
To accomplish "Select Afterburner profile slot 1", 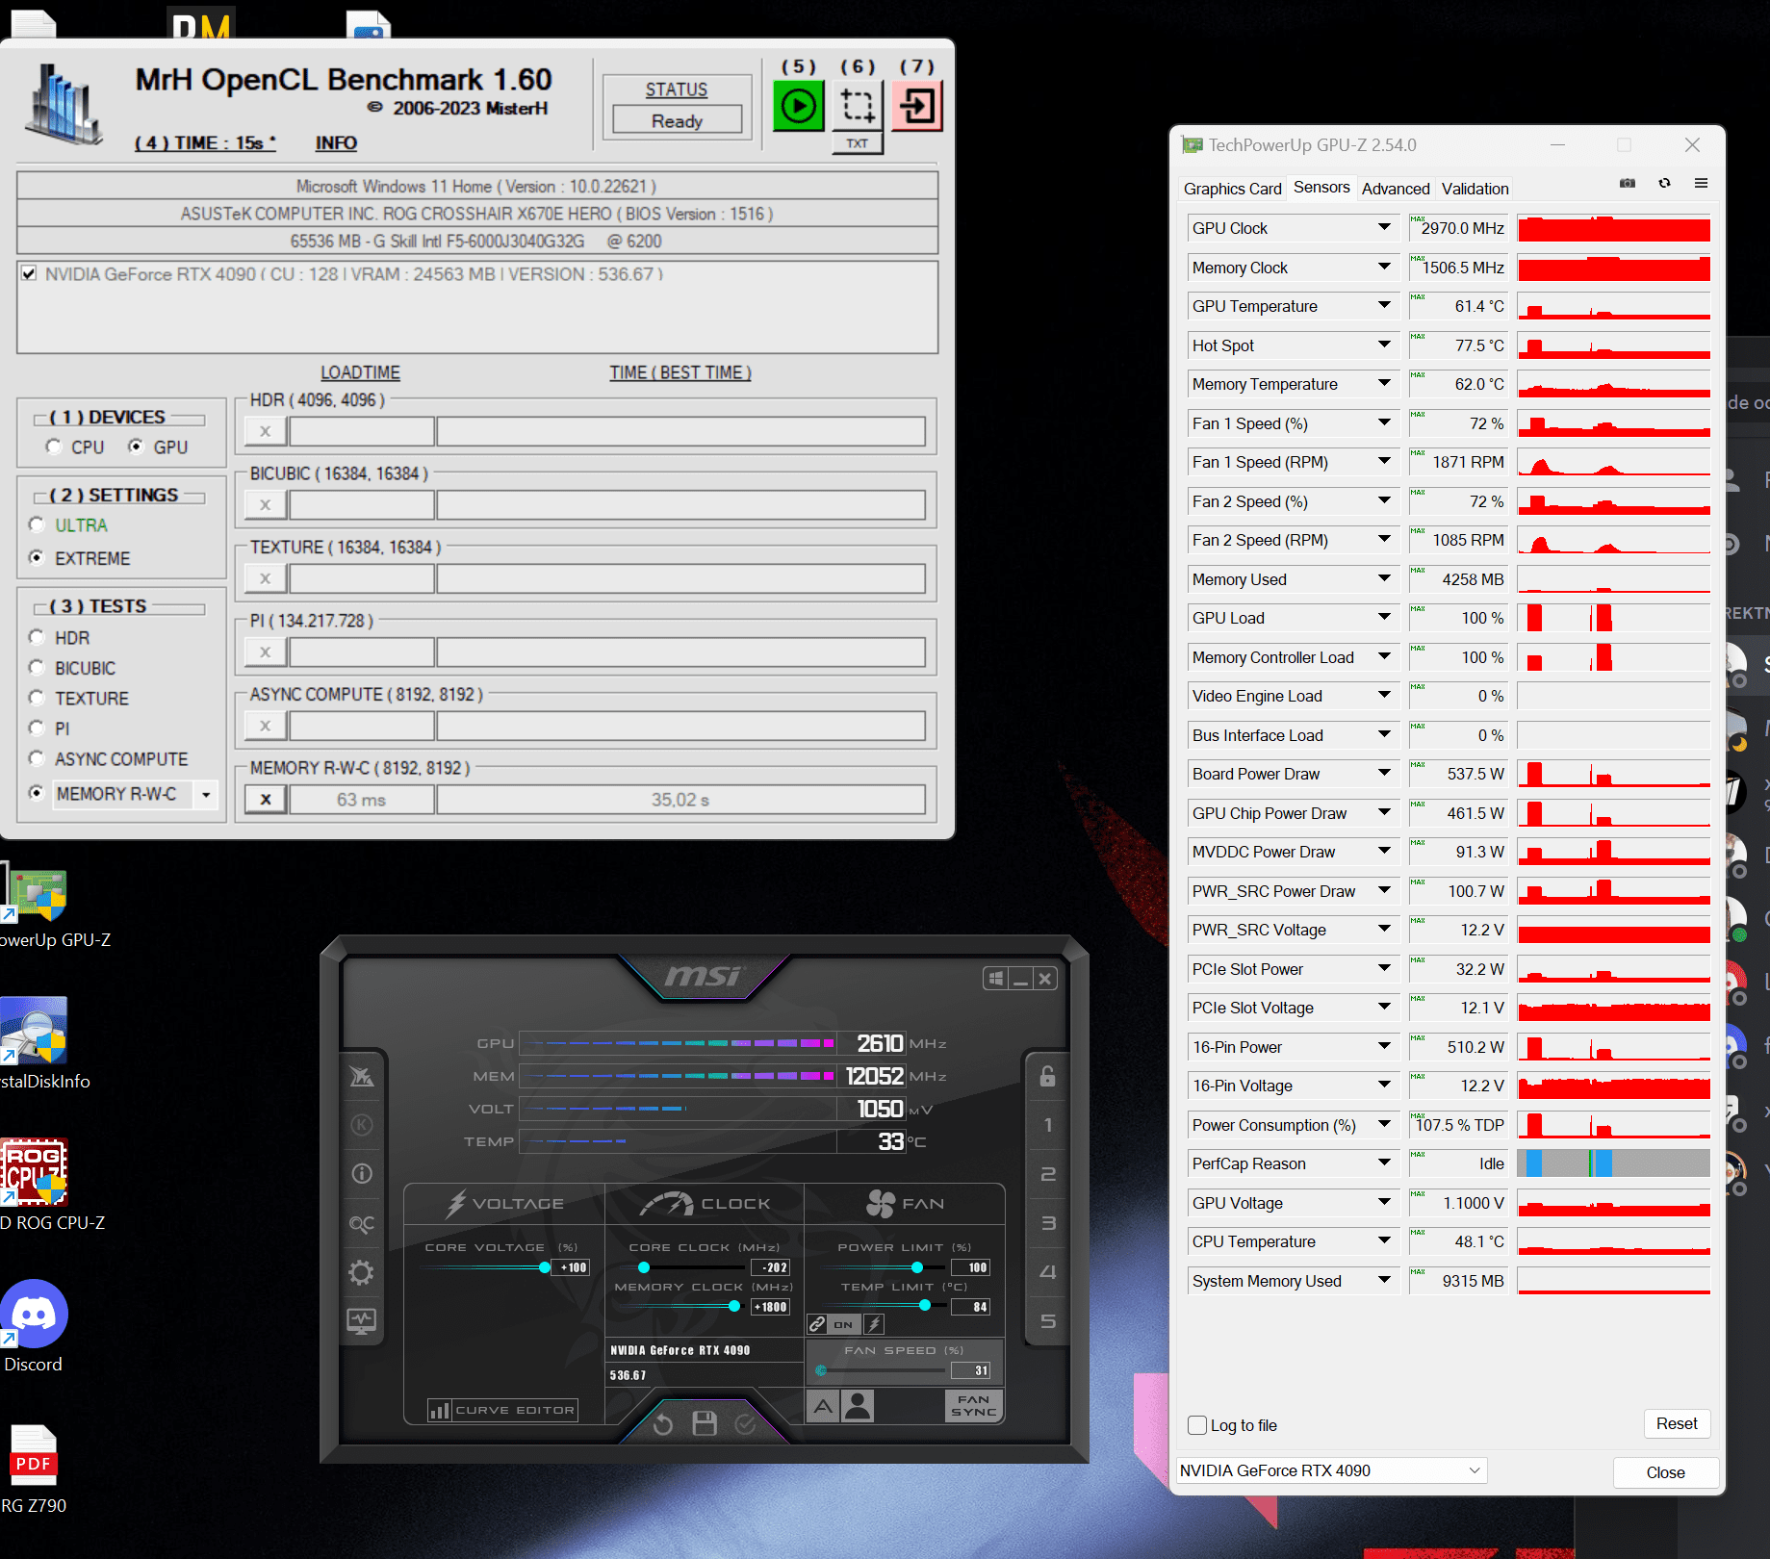I will [1048, 1125].
